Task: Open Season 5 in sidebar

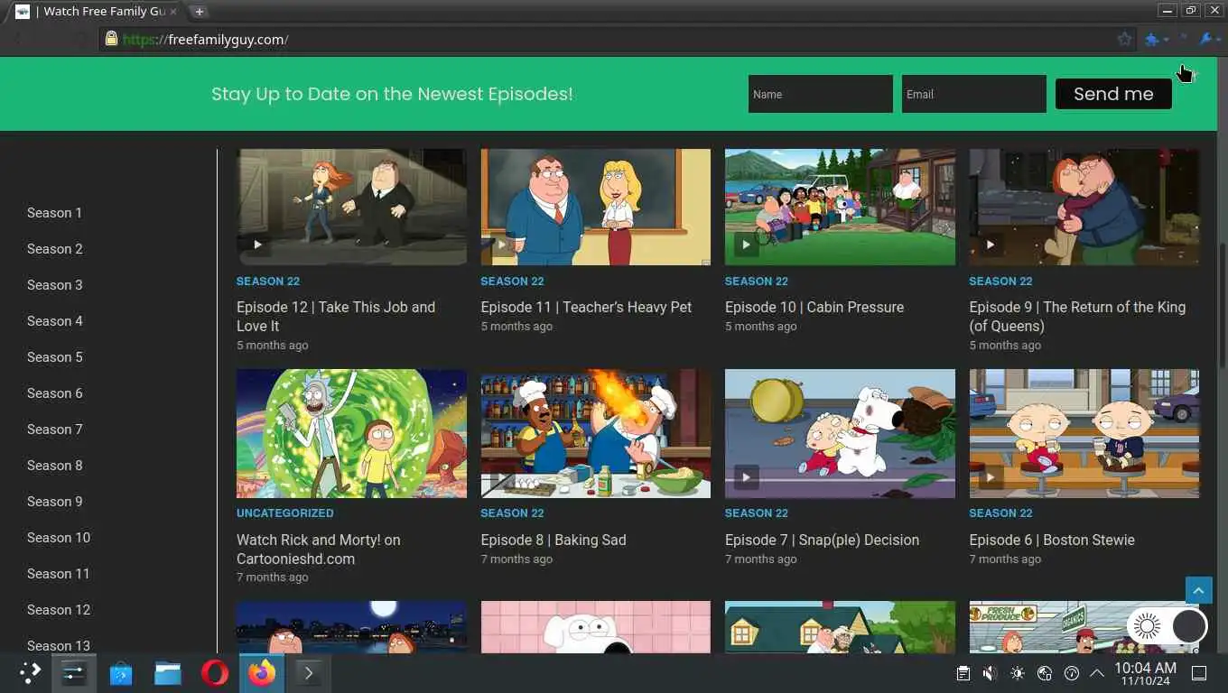Action: [x=54, y=357]
